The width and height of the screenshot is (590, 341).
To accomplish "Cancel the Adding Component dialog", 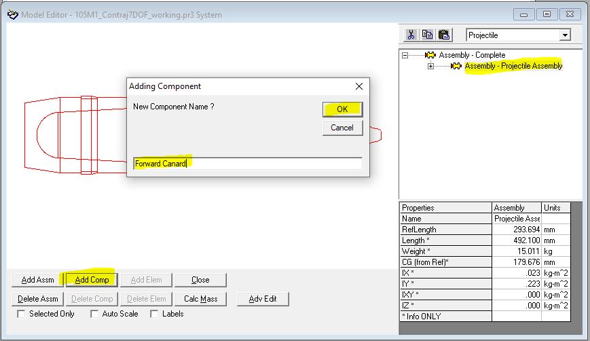I will pyautogui.click(x=342, y=128).
